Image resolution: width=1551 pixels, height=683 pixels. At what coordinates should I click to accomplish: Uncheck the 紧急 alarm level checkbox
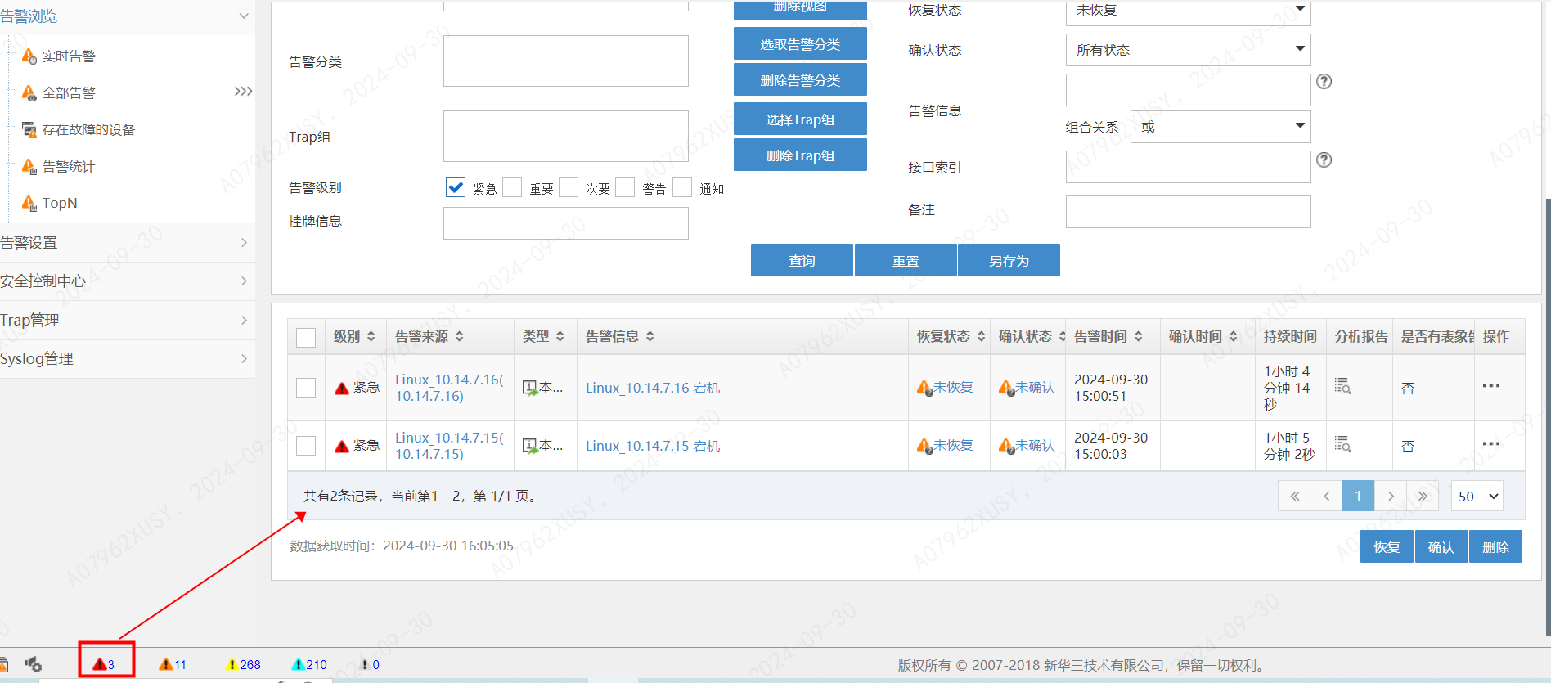click(456, 187)
